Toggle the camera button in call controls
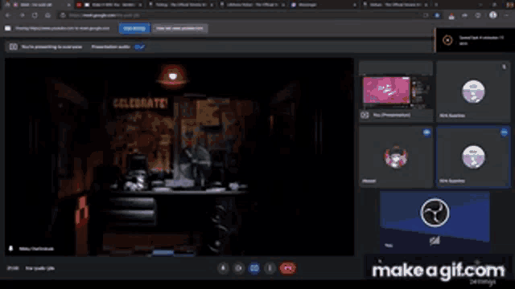 click(239, 268)
